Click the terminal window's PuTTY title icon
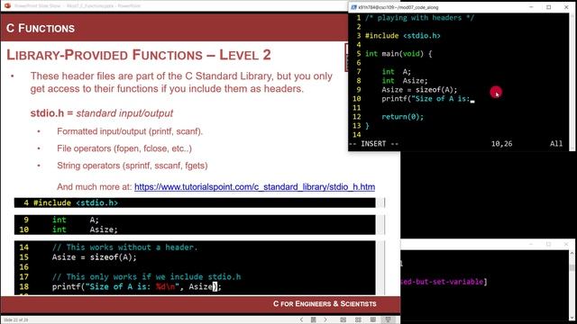 coord(353,7)
